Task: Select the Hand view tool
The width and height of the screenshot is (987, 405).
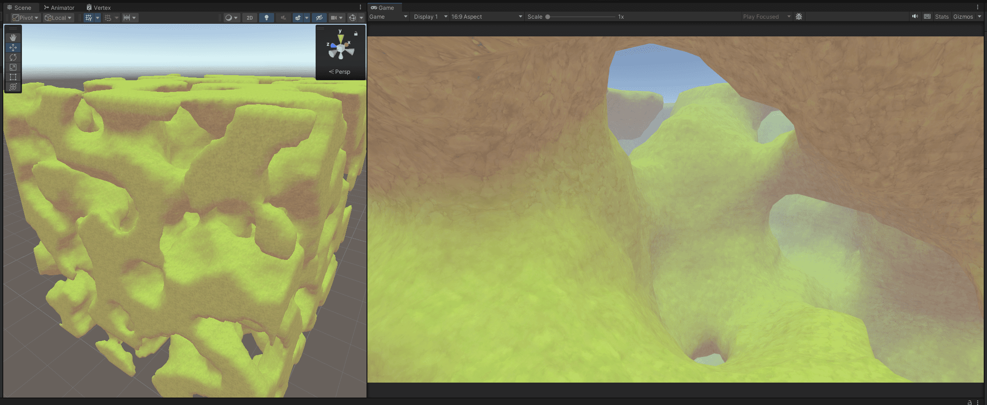Action: tap(13, 37)
